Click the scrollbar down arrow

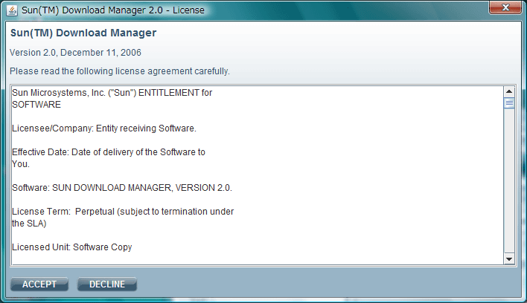tap(509, 258)
